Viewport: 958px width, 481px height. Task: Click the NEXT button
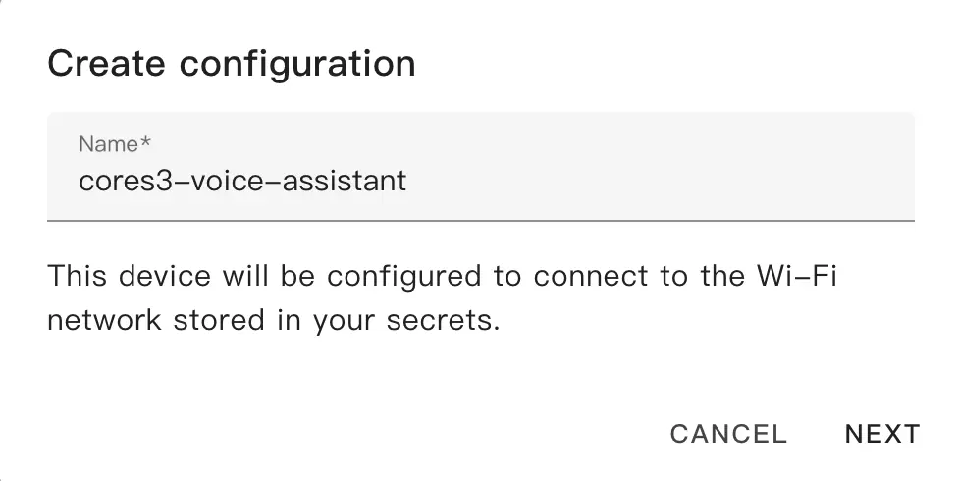coord(881,434)
